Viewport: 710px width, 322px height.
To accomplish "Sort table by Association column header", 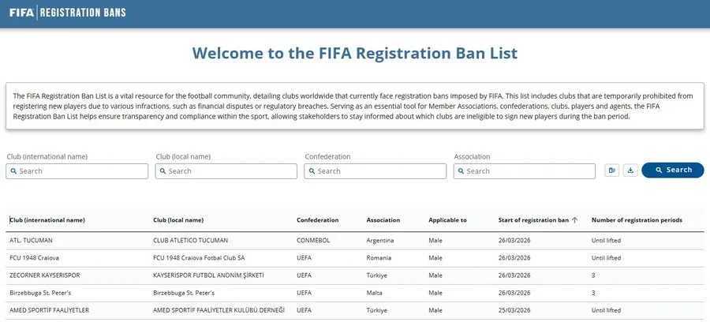I will pos(383,220).
